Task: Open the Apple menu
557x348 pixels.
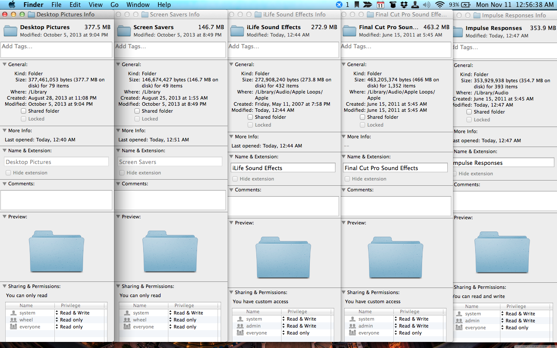Action: (x=12, y=5)
